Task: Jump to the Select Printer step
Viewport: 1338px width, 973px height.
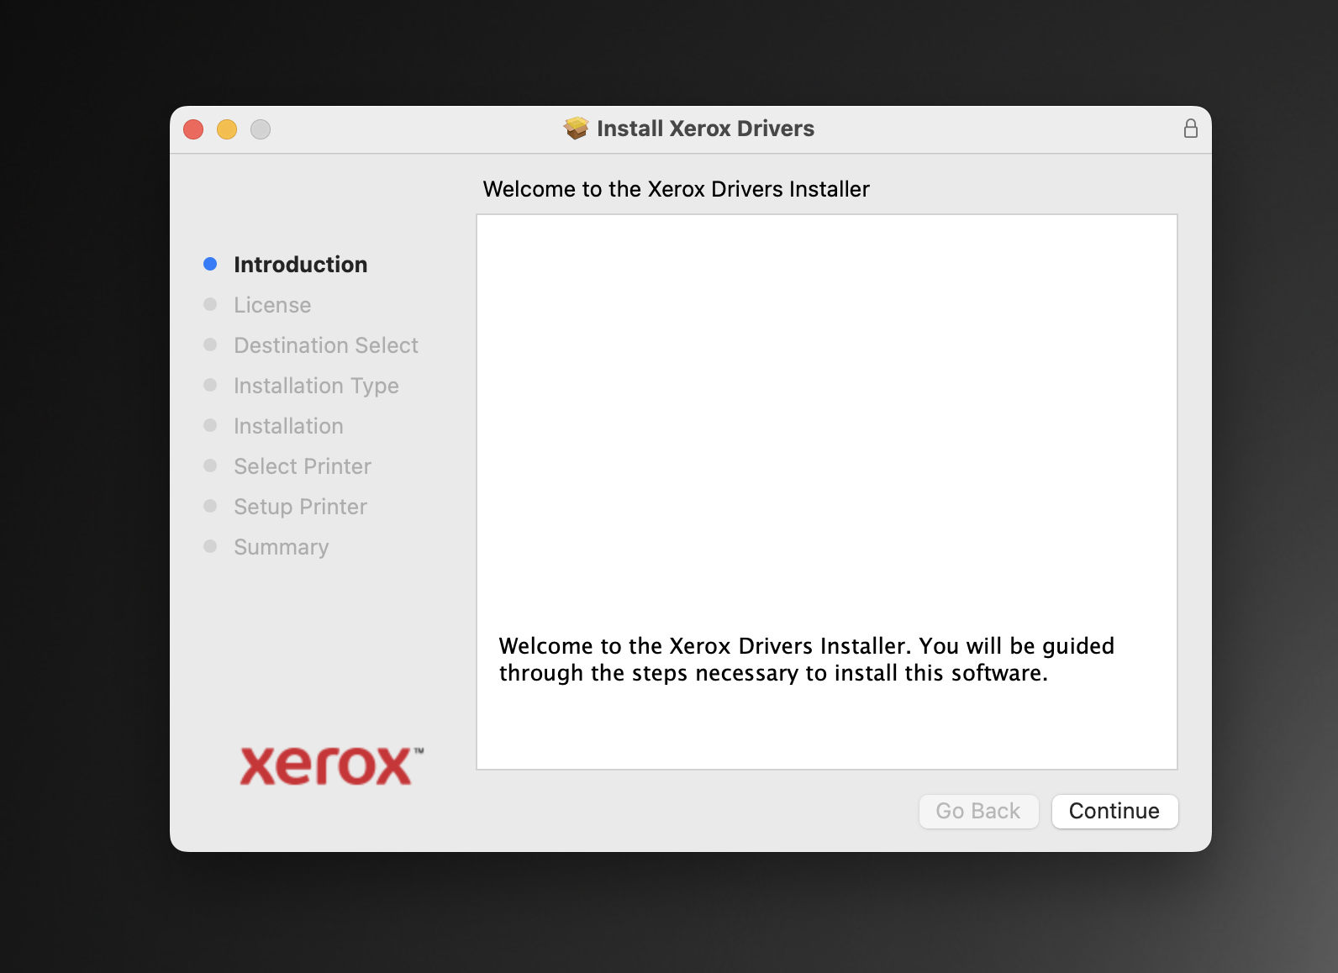Action: point(303,466)
